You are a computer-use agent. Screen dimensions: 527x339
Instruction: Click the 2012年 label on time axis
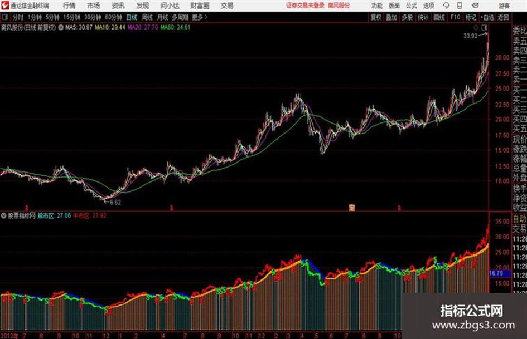9,336
